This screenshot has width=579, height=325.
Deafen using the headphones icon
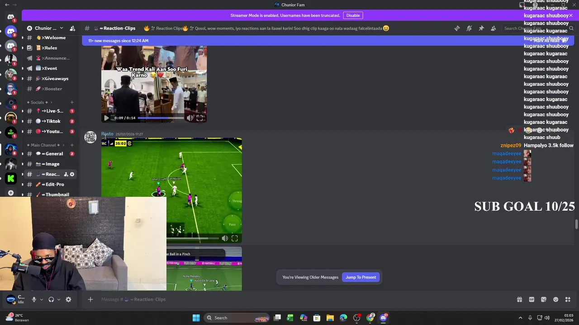pos(51,299)
